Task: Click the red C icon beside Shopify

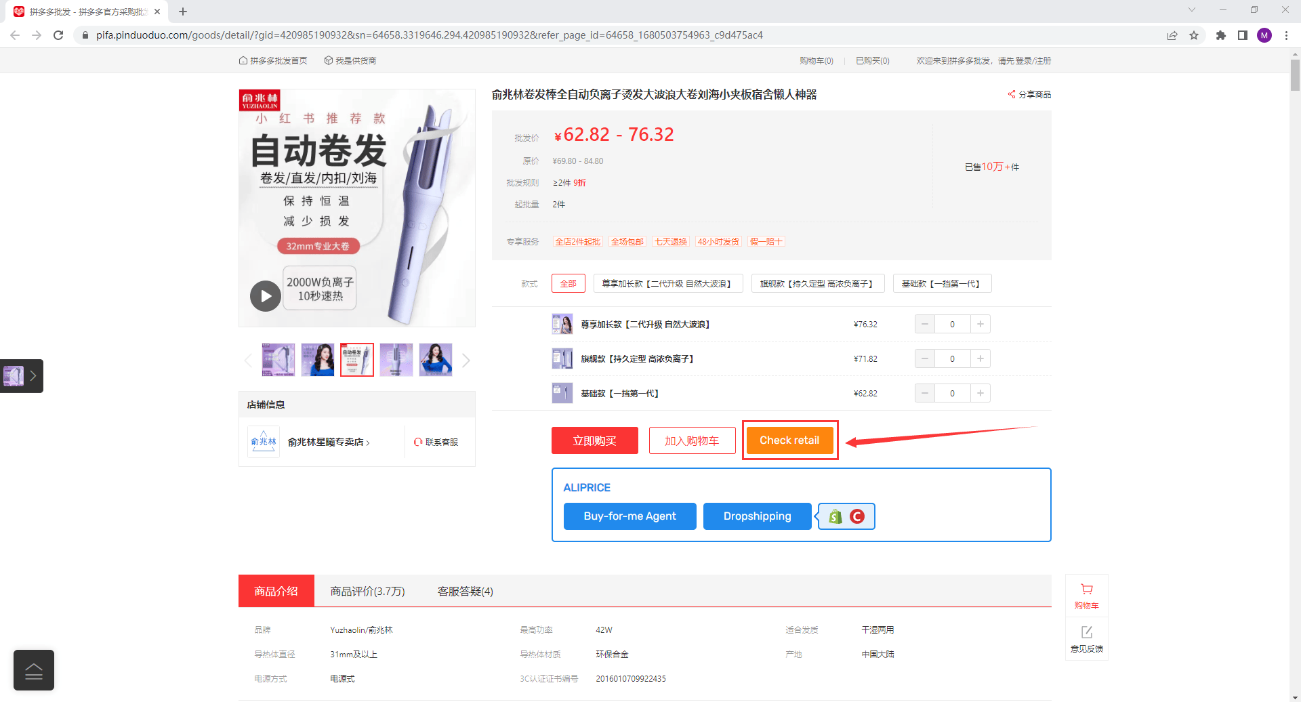Action: (857, 516)
